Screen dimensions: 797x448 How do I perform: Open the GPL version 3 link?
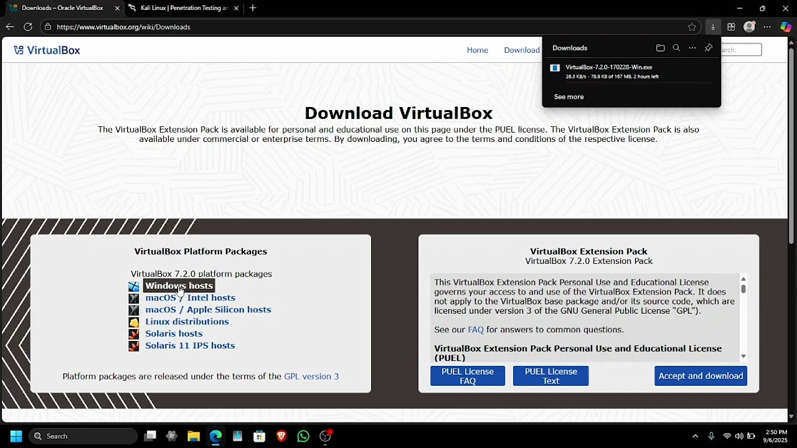coord(311,376)
